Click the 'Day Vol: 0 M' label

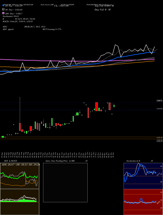pos(102,9)
